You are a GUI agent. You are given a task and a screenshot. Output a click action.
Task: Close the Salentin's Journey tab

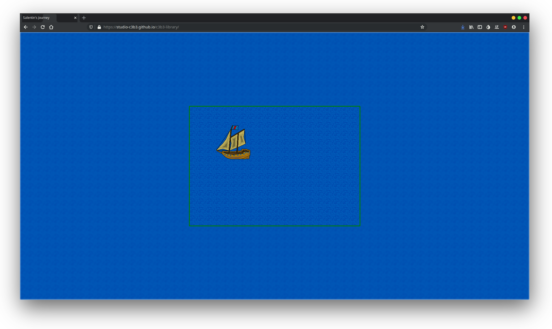tap(75, 18)
